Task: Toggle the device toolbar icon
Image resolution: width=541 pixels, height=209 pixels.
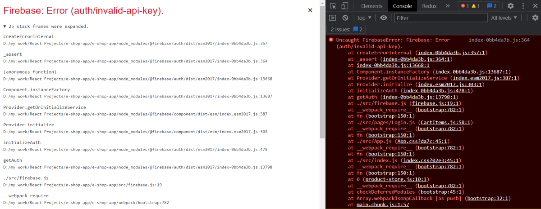Action: pyautogui.click(x=344, y=6)
